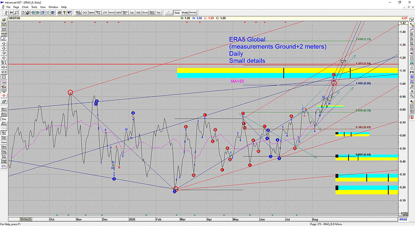Click the XTL button in left toolbar
415x226 pixels.
point(4,166)
